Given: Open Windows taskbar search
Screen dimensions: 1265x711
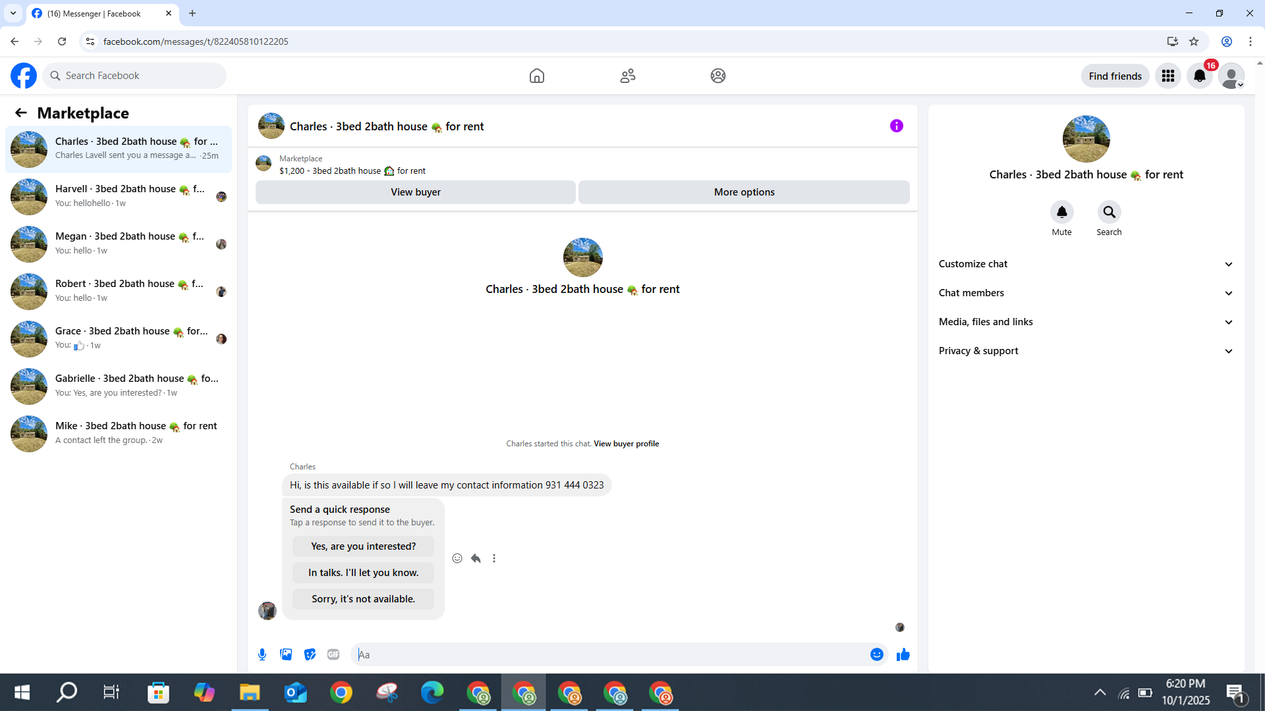Looking at the screenshot, I should coord(67,693).
